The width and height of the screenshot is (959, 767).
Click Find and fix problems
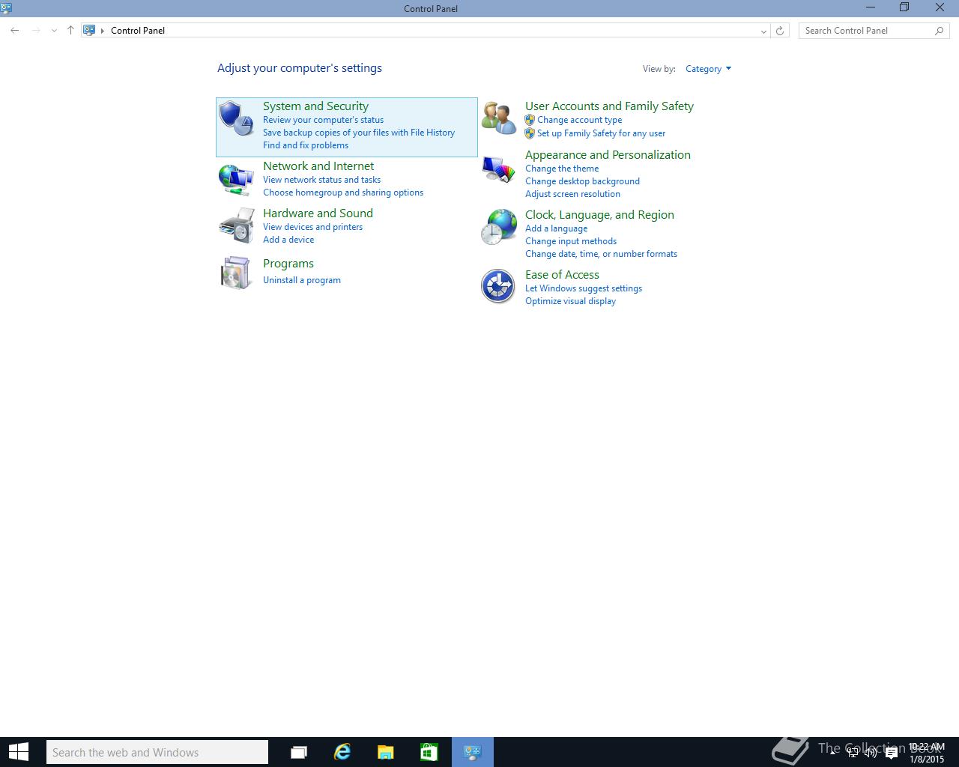pos(306,145)
